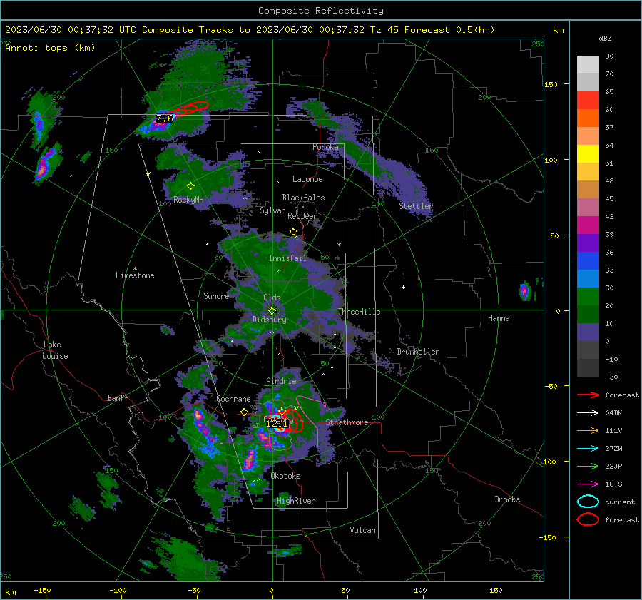Click the Lake Louise label

click(55, 350)
